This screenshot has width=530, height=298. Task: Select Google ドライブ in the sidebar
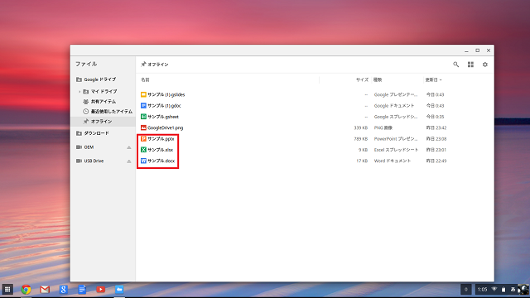(x=103, y=79)
